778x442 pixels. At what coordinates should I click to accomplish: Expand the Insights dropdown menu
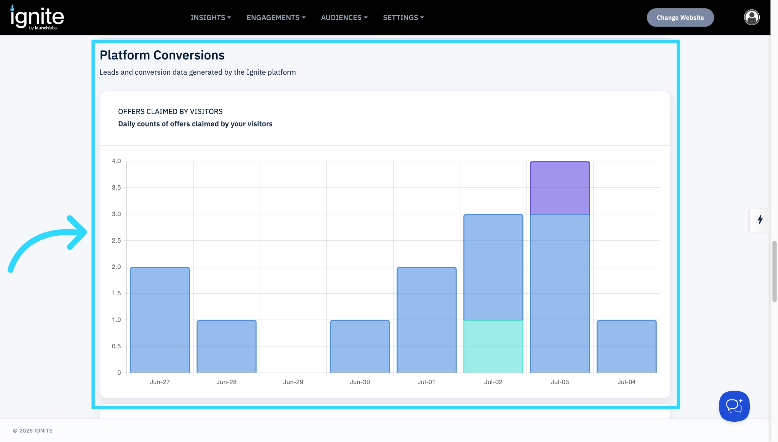coord(211,18)
